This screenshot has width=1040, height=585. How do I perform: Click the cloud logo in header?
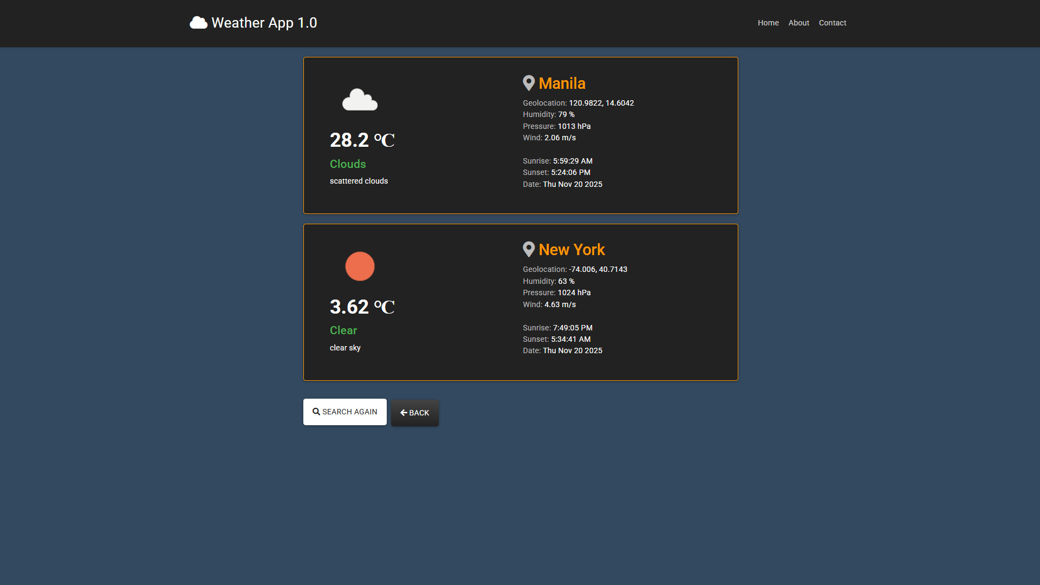point(198,23)
